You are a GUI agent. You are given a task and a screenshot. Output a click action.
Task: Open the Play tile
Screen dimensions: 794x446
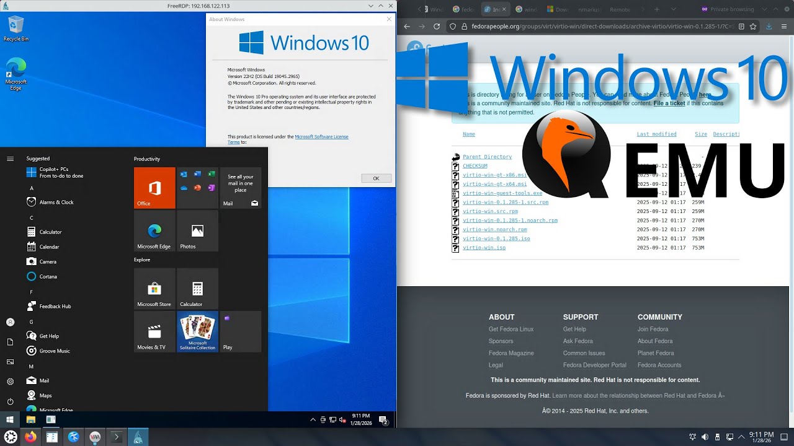[x=241, y=332]
